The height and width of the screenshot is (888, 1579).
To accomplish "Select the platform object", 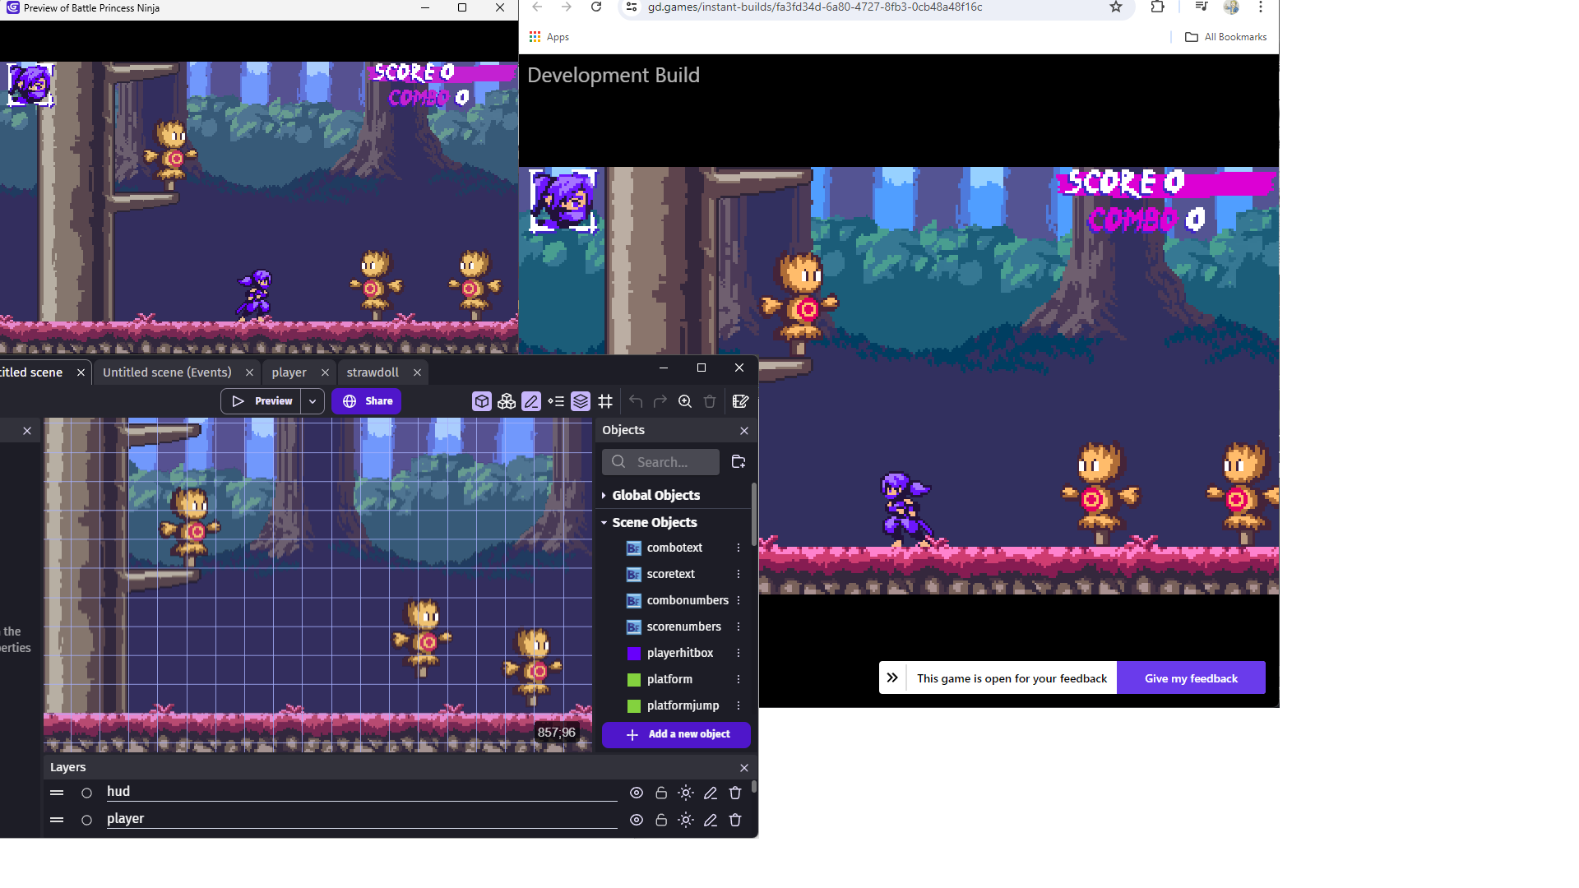I will 669,679.
